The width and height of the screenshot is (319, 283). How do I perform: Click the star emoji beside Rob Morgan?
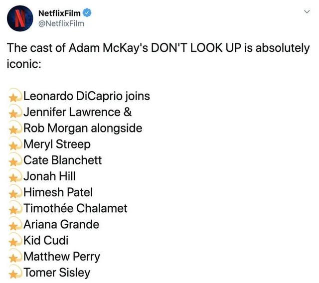click(x=15, y=129)
